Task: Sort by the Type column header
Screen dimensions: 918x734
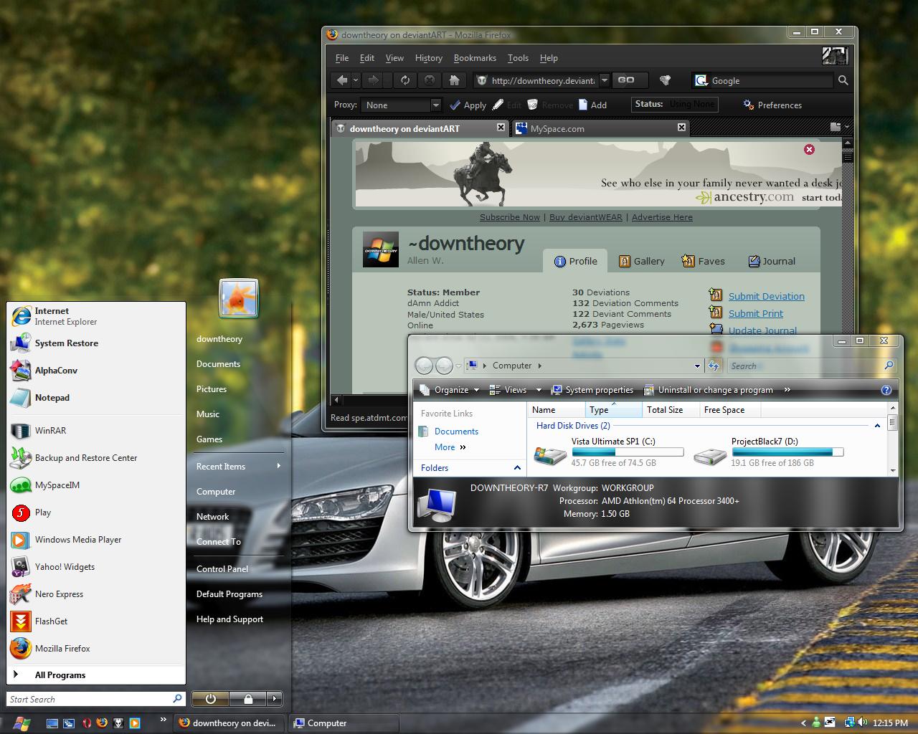Action: 613,410
